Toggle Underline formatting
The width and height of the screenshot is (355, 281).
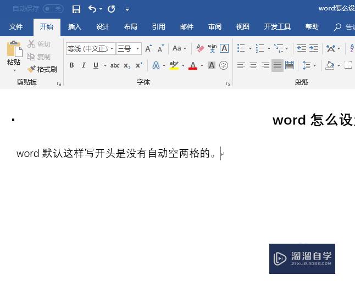coord(96,65)
